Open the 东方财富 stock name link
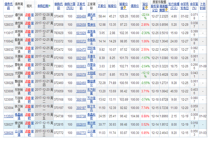Image resolution: width=213 pixels, height=142 pixels. point(91,91)
